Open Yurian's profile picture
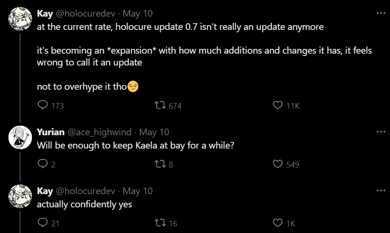This screenshot has width=390, height=233. 20,138
